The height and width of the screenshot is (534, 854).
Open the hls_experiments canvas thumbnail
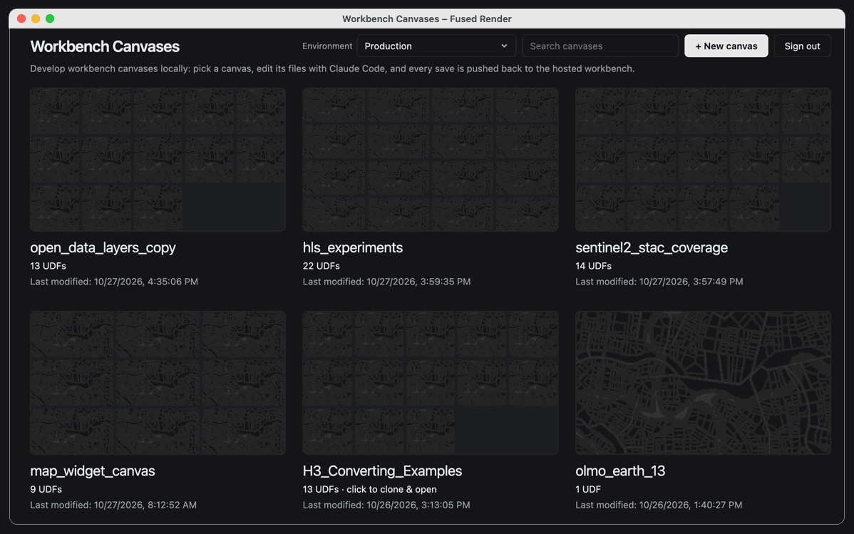[x=431, y=160]
